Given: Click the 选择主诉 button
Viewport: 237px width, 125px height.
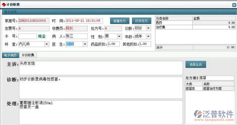Looking at the screenshot, I should (x=196, y=65).
